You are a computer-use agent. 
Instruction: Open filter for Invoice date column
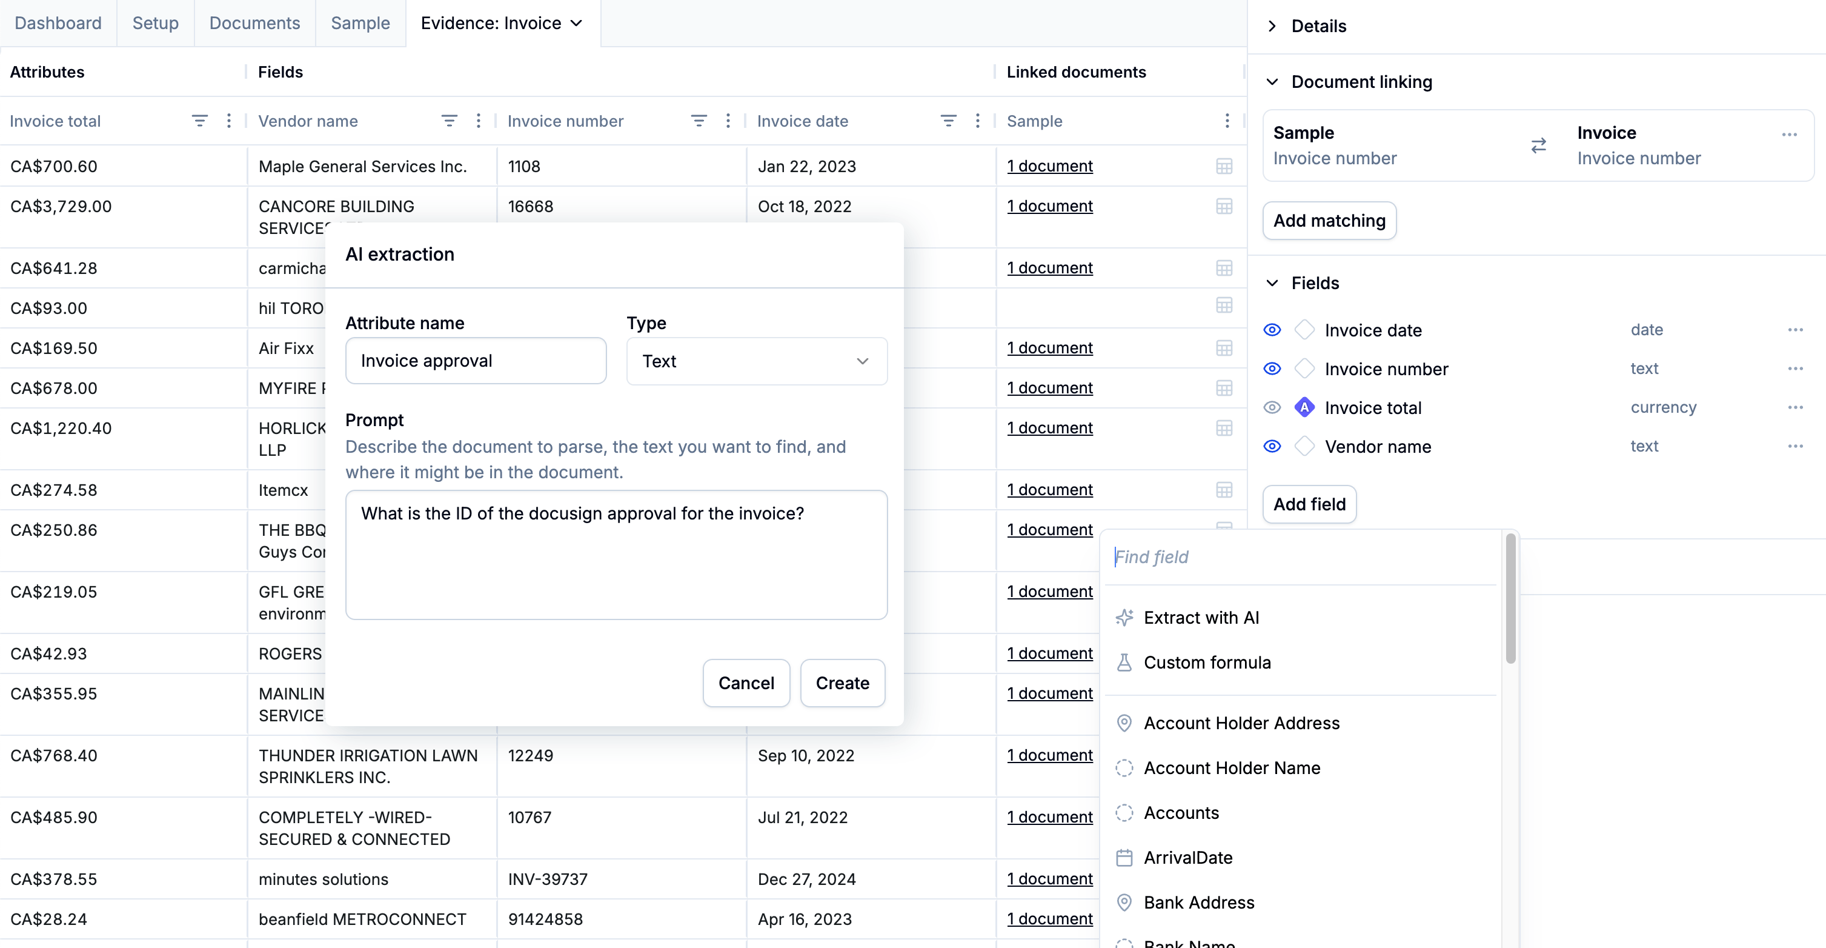point(949,121)
